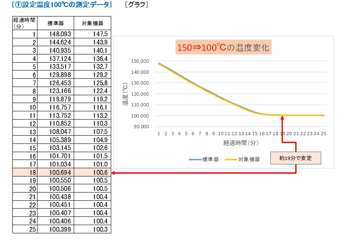Click cell value 100.438
Viewport: 346px width, 242px height.
pos(60,197)
